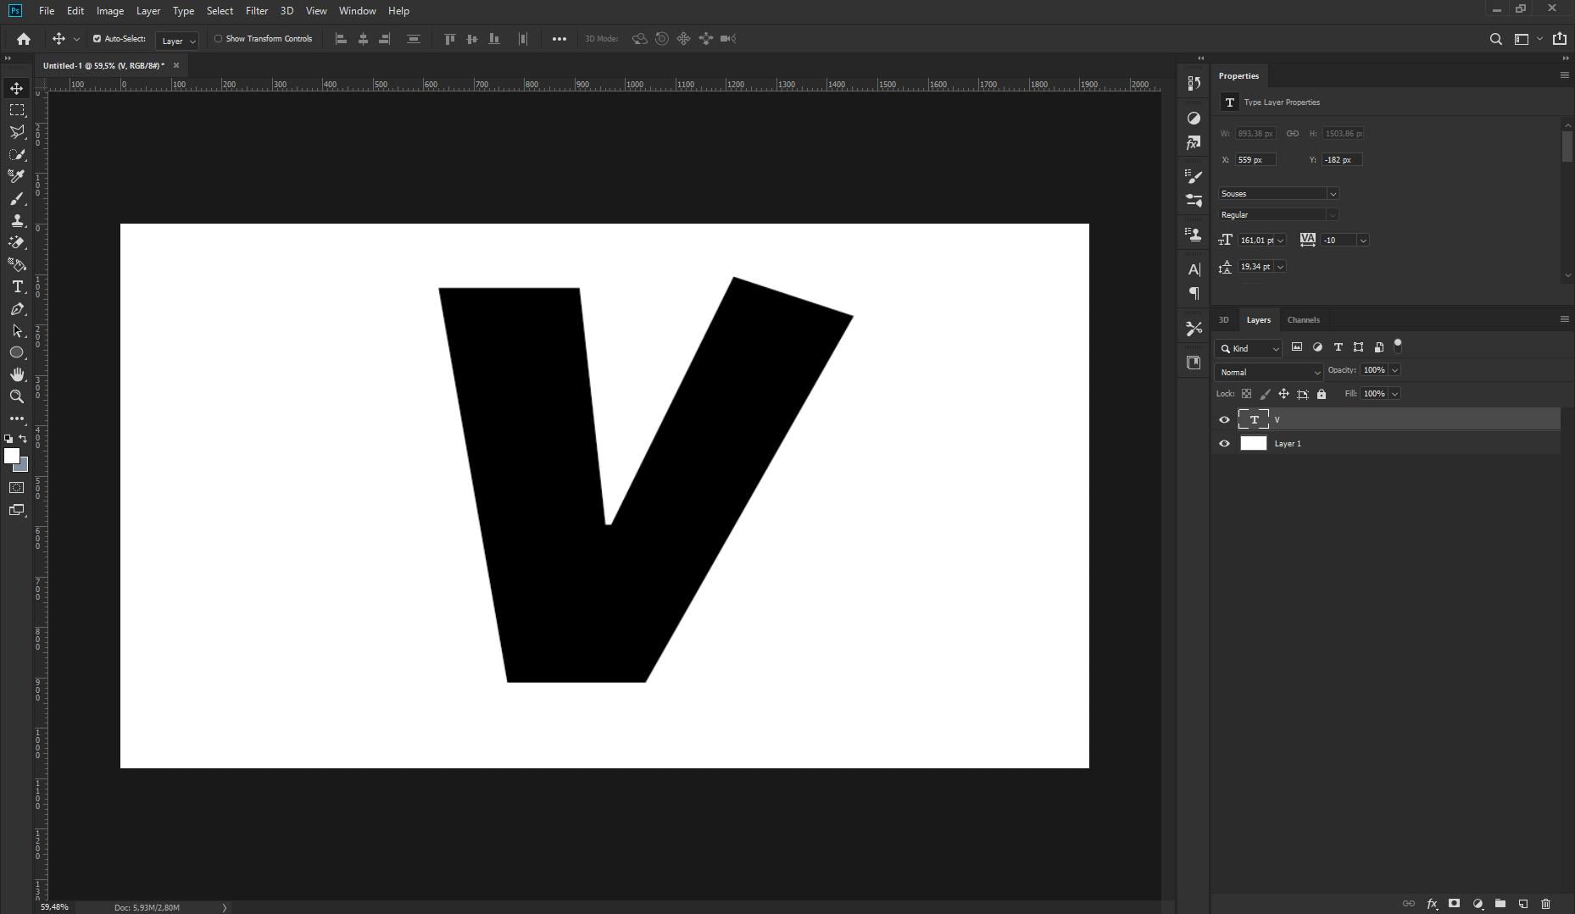Open font size 161,01 pt dropdown

pos(1280,241)
